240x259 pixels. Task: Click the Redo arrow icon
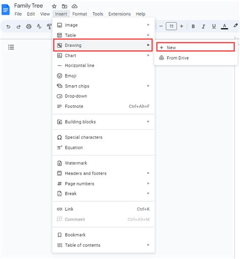(x=18, y=26)
